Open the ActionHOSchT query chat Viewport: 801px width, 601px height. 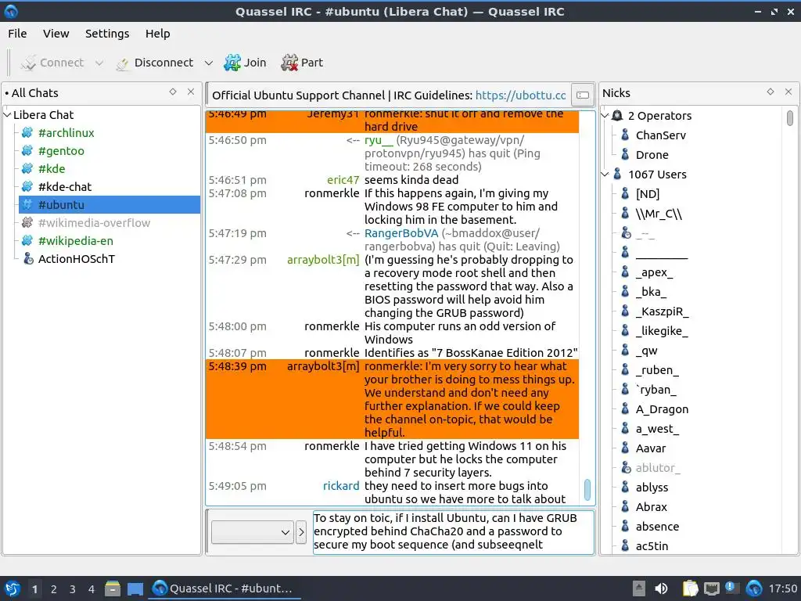pyautogui.click(x=76, y=258)
